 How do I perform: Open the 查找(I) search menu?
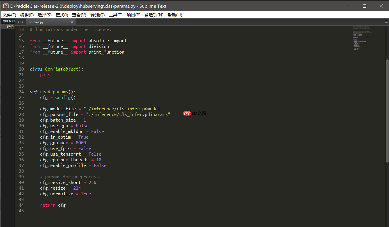[x=62, y=15]
